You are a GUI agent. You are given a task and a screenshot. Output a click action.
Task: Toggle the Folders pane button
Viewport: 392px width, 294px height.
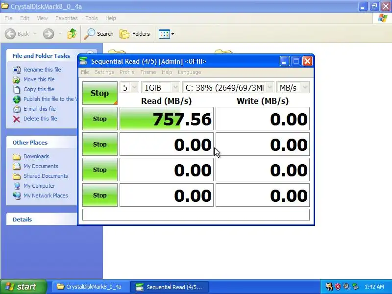point(135,34)
